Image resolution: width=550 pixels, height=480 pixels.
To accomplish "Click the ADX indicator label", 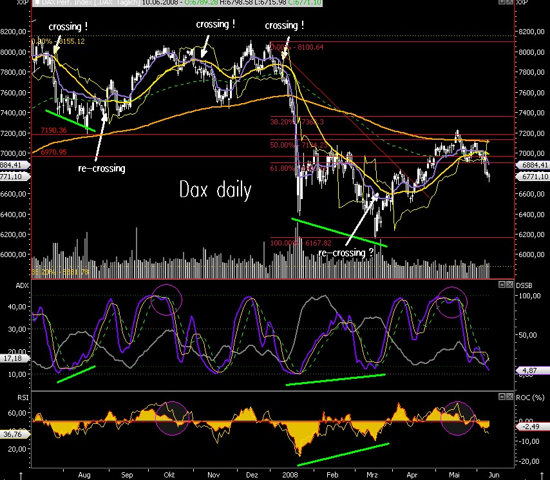I will (22, 285).
